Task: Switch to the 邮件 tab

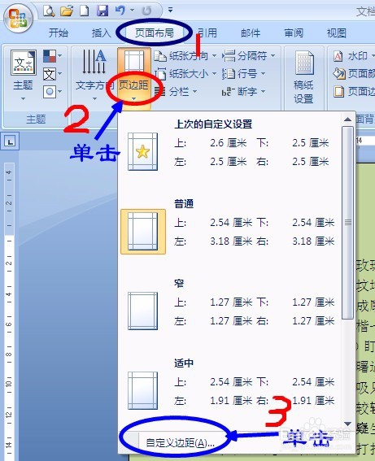Action: pyautogui.click(x=251, y=33)
